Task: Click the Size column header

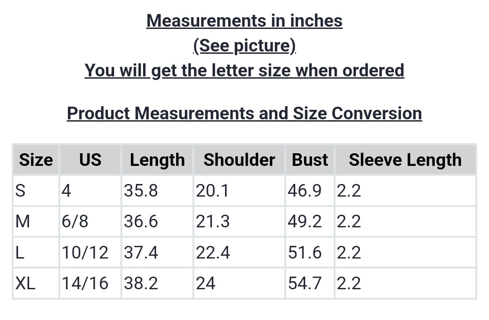Action: (36, 160)
